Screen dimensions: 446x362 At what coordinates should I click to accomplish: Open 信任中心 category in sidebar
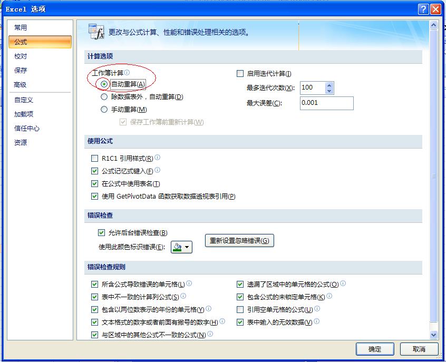point(40,128)
